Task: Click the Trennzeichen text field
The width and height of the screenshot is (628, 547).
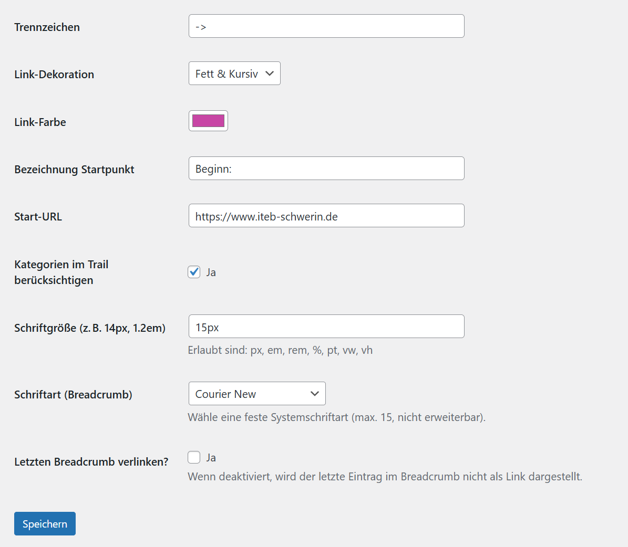Action: pos(326,26)
